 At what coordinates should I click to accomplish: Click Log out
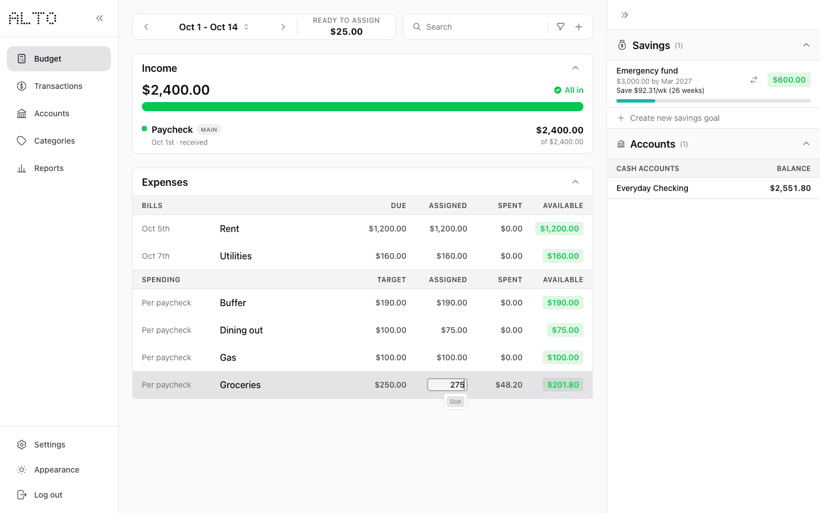click(59, 495)
